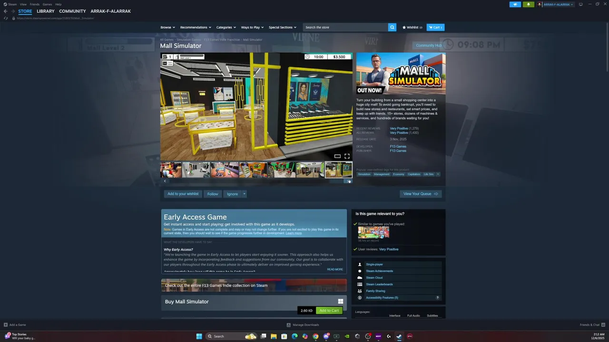
Task: Expand the Recommendations menu
Action: (x=195, y=27)
